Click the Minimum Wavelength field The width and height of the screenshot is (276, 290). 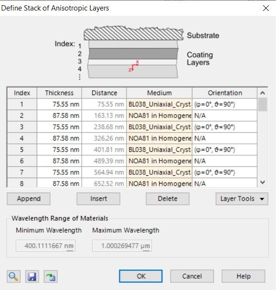45,246
